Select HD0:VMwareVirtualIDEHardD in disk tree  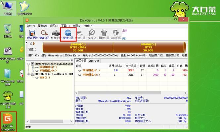52,64
